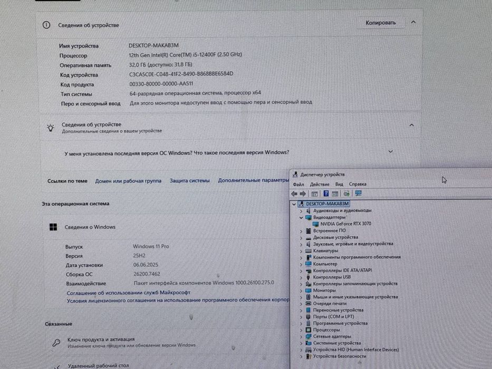The width and height of the screenshot is (492, 369).
Task: Collapse top Сведения об устройстве section chevron
Action: [413, 22]
